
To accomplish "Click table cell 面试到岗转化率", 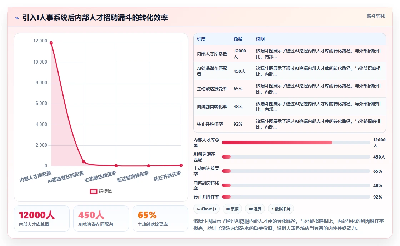I will click(212, 106).
